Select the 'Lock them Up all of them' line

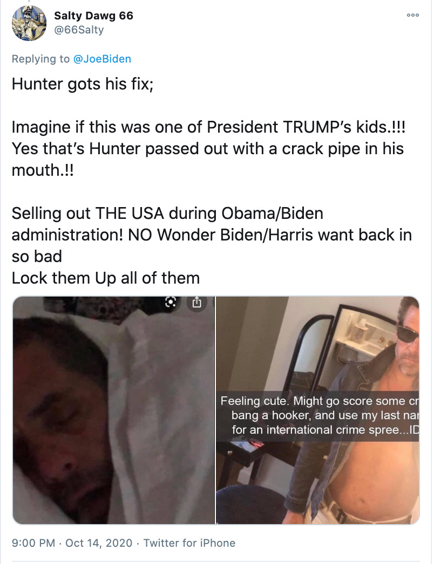pyautogui.click(x=105, y=278)
